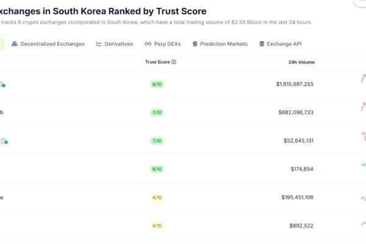Click the Trust Score info icon

tap(174, 62)
